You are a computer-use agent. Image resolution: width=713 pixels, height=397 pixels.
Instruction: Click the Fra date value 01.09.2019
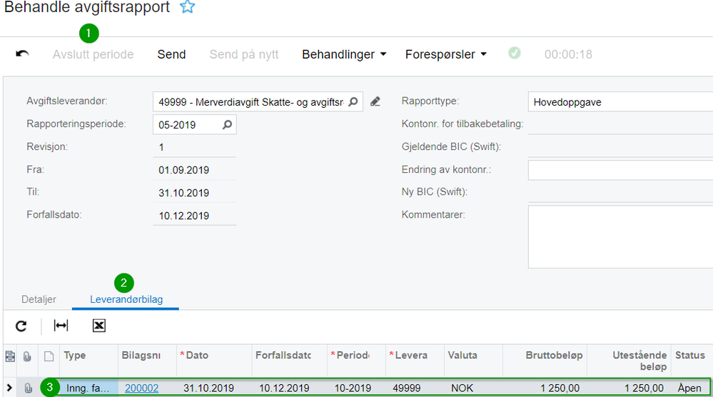point(184,170)
